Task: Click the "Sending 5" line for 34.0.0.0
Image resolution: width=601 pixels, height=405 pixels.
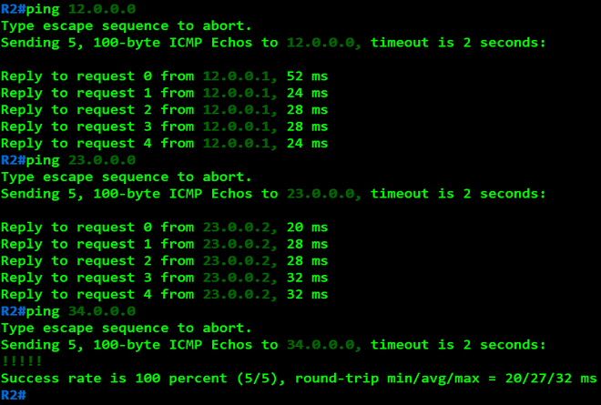Action: click(x=273, y=345)
